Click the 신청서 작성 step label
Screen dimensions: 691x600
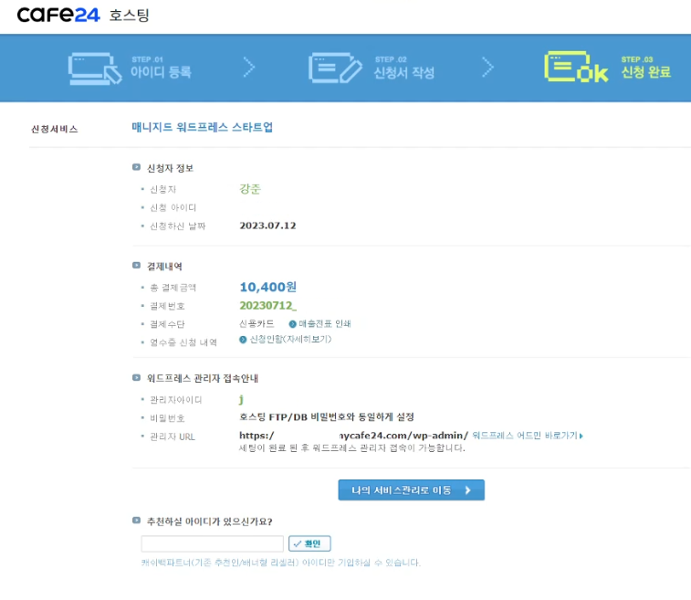tap(404, 72)
